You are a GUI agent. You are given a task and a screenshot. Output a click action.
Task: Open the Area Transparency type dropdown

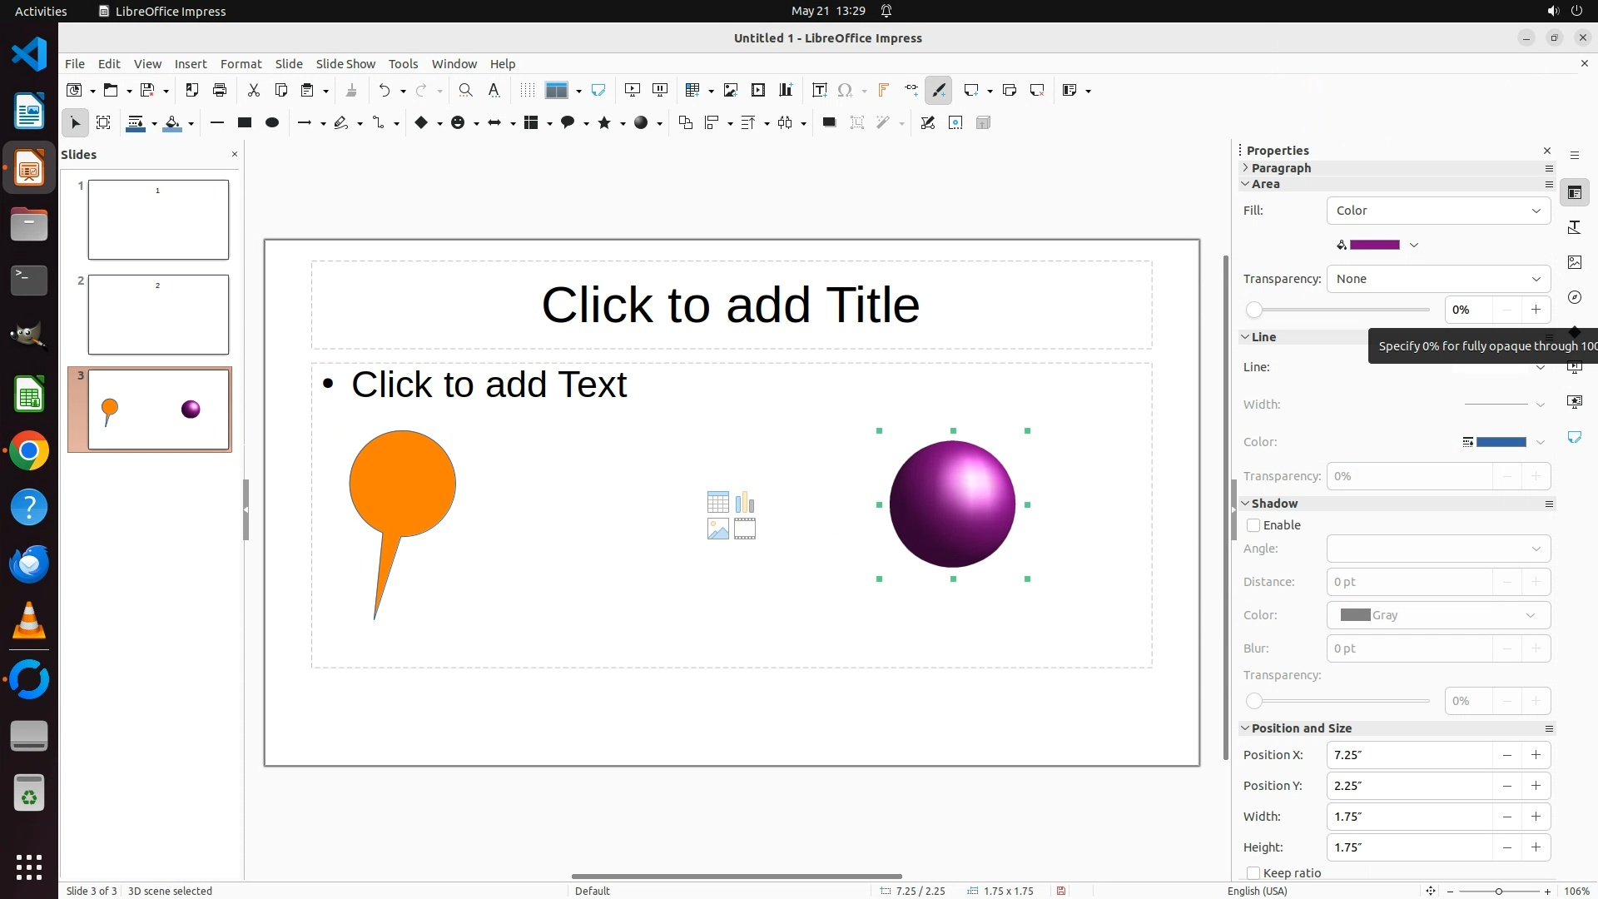click(1438, 279)
